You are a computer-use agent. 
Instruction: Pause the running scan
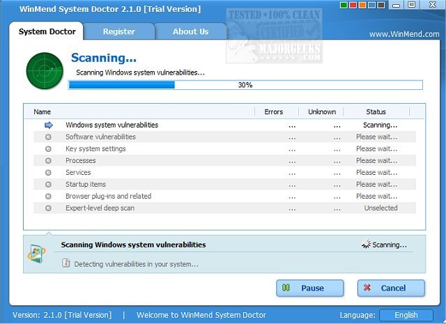coord(309,288)
